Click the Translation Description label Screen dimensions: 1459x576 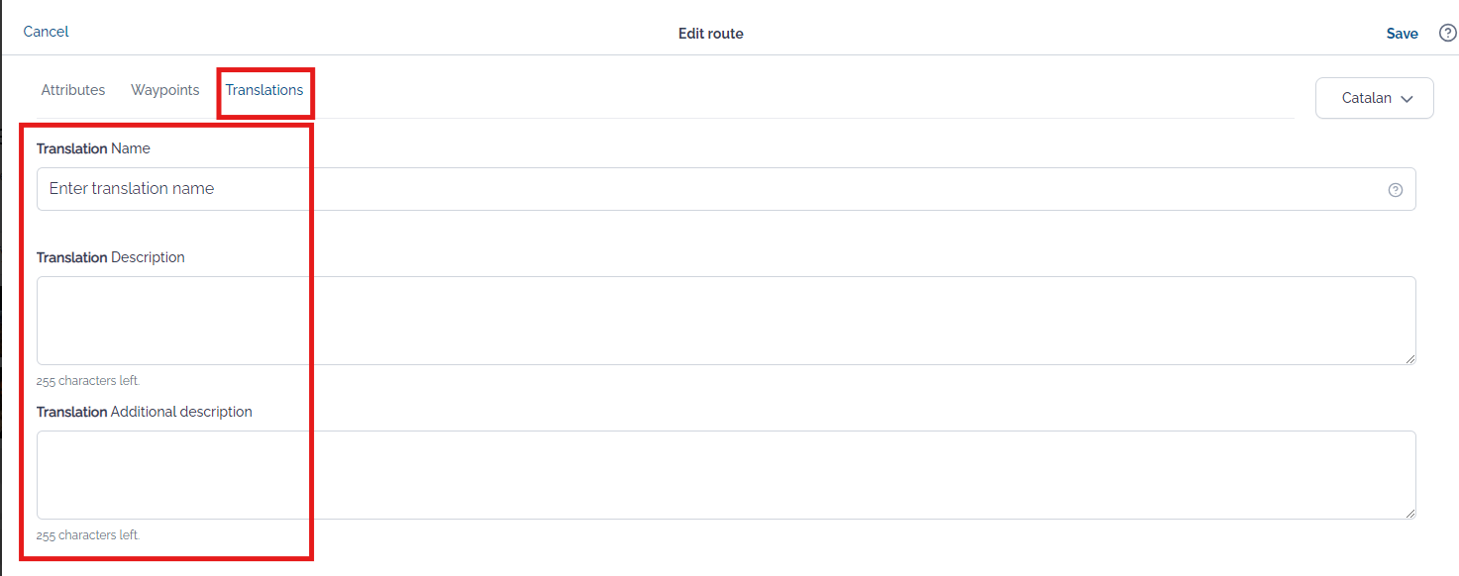[x=111, y=257]
